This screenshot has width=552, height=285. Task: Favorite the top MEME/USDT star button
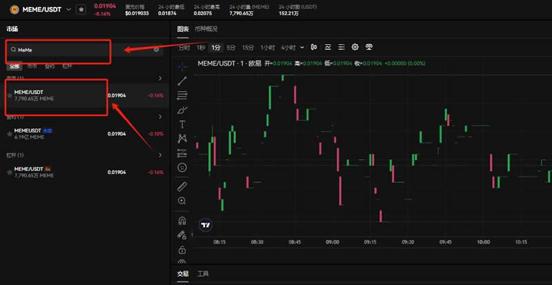pos(81,9)
